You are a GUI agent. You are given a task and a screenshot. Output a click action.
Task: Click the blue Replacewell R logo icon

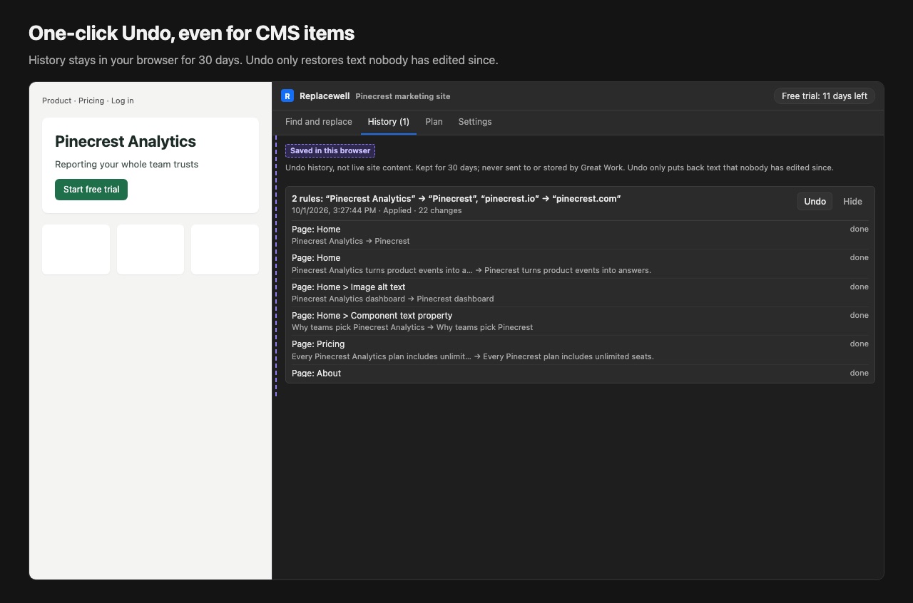287,96
